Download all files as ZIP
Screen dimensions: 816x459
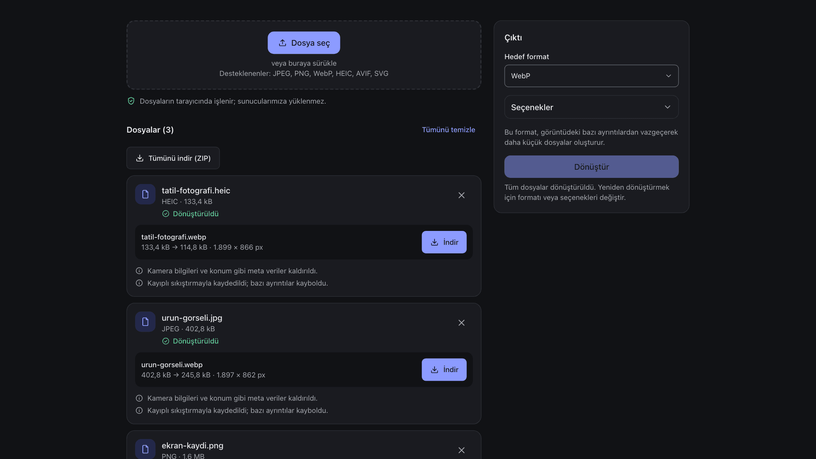tap(173, 158)
